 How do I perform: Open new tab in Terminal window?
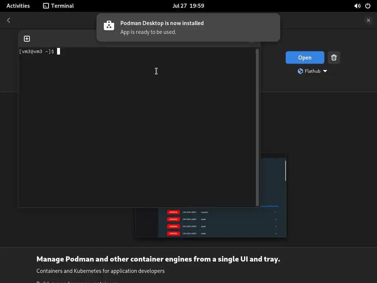point(27,39)
